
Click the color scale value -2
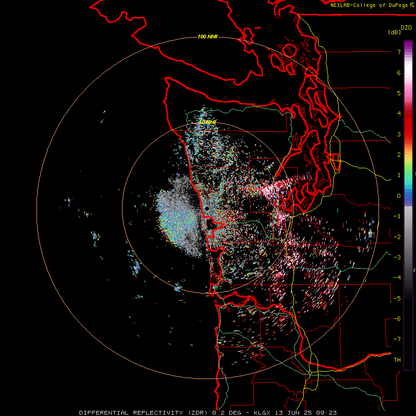(397, 237)
